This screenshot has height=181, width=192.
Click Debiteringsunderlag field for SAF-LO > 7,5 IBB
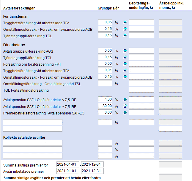coord(141,106)
